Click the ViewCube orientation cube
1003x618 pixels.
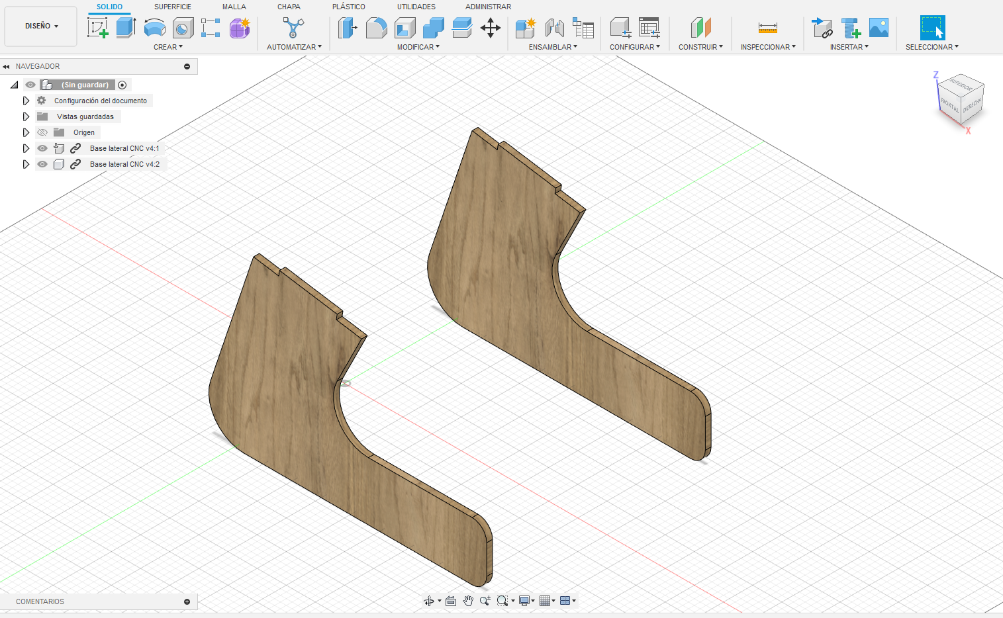(961, 100)
